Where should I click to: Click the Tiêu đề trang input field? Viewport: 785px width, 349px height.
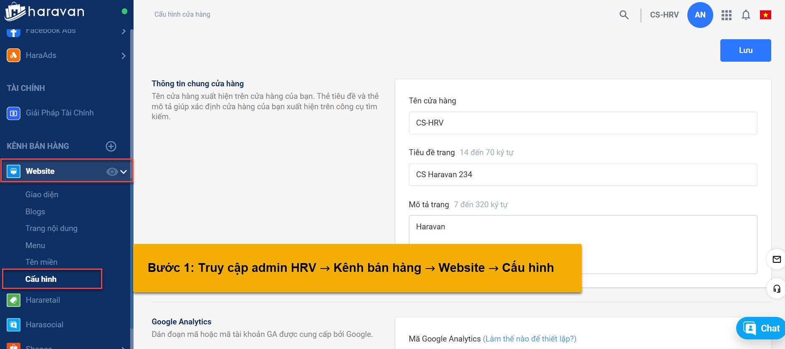pyautogui.click(x=583, y=175)
